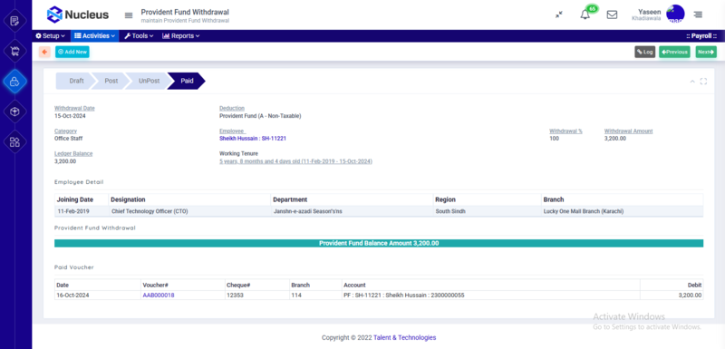Open the notifications bell icon
Viewport: 725px width, 349px height.
(585, 15)
